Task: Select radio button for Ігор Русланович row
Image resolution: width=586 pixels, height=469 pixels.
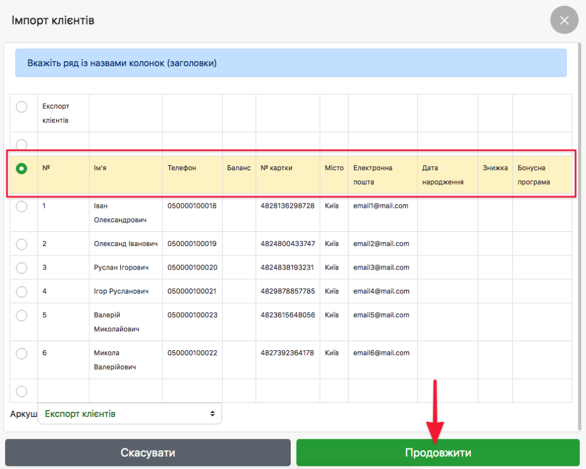Action: click(x=21, y=292)
